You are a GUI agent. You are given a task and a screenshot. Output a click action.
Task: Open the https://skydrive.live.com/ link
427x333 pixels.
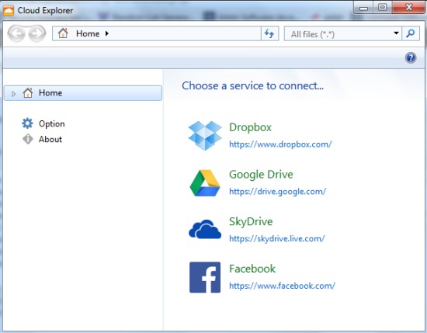(277, 238)
